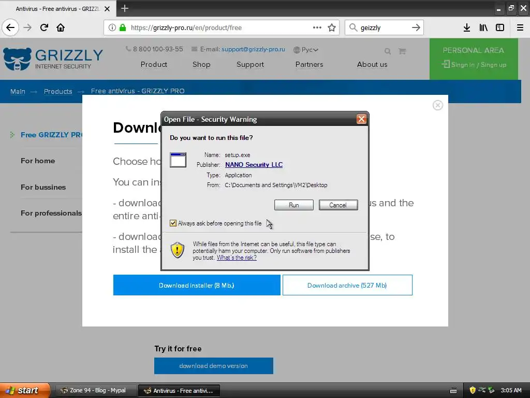Show site information via the info icon
This screenshot has width=530, height=398.
pyautogui.click(x=112, y=27)
